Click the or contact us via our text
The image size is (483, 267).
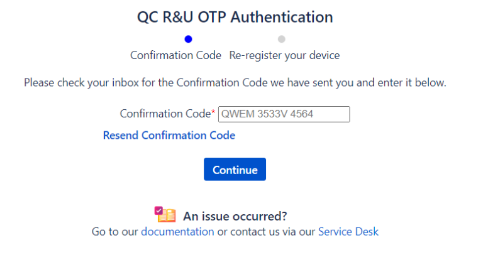266,231
